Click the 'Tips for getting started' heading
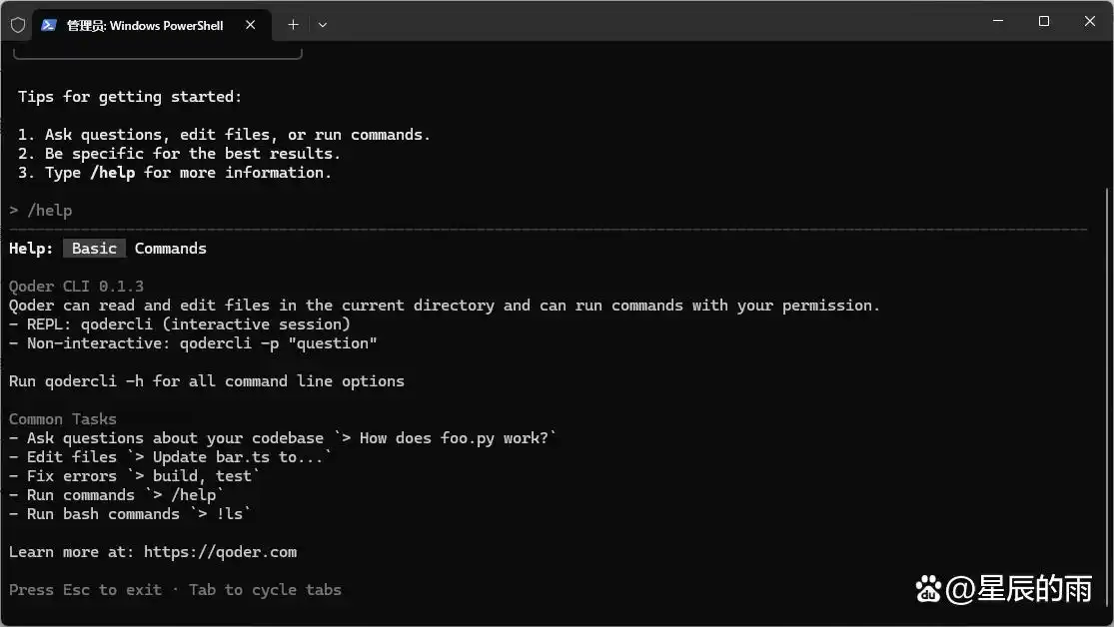 click(x=130, y=97)
